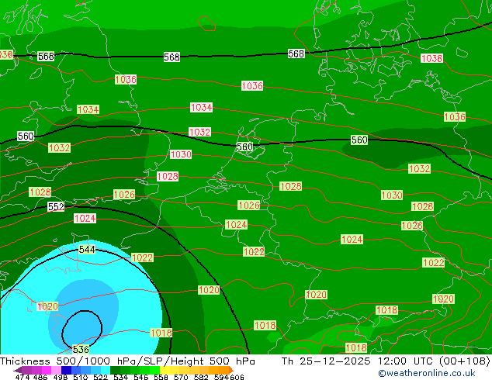Select the 536 contour label at the low center

81,350
